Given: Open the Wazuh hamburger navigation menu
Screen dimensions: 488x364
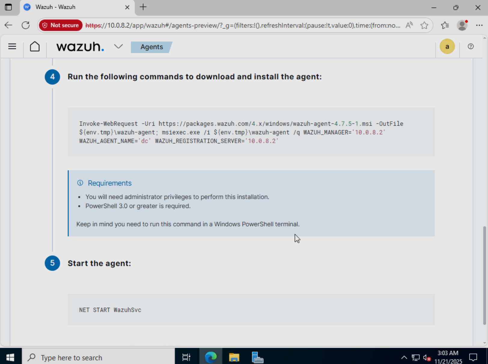Looking at the screenshot, I should [12, 47].
